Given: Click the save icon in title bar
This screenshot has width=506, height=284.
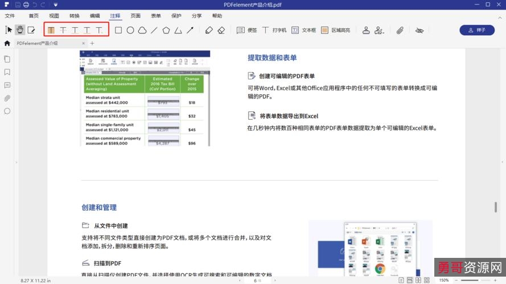Looking at the screenshot, I should pos(18,5).
